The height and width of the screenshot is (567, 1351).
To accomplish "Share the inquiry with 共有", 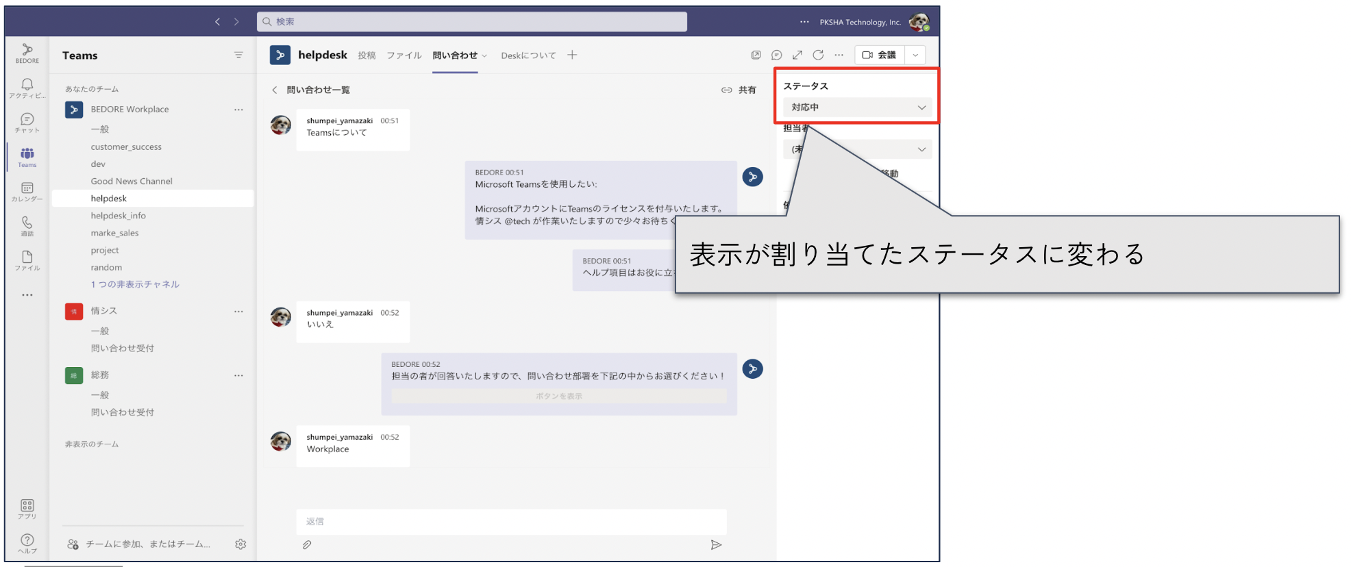I will 739,90.
